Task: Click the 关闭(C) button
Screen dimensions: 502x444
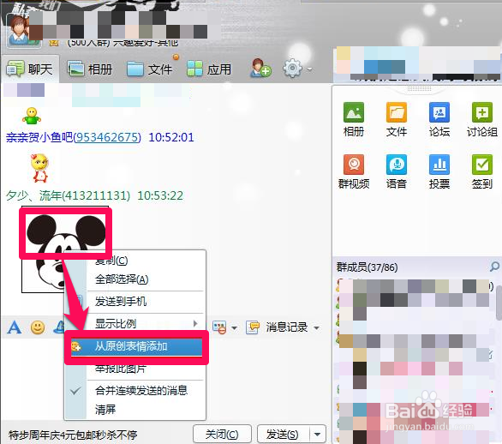Action: pos(222,435)
